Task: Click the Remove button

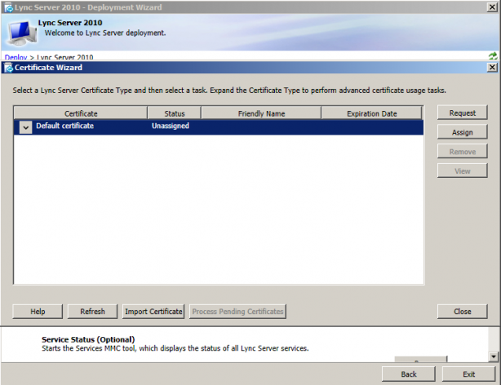Action: pos(462,152)
